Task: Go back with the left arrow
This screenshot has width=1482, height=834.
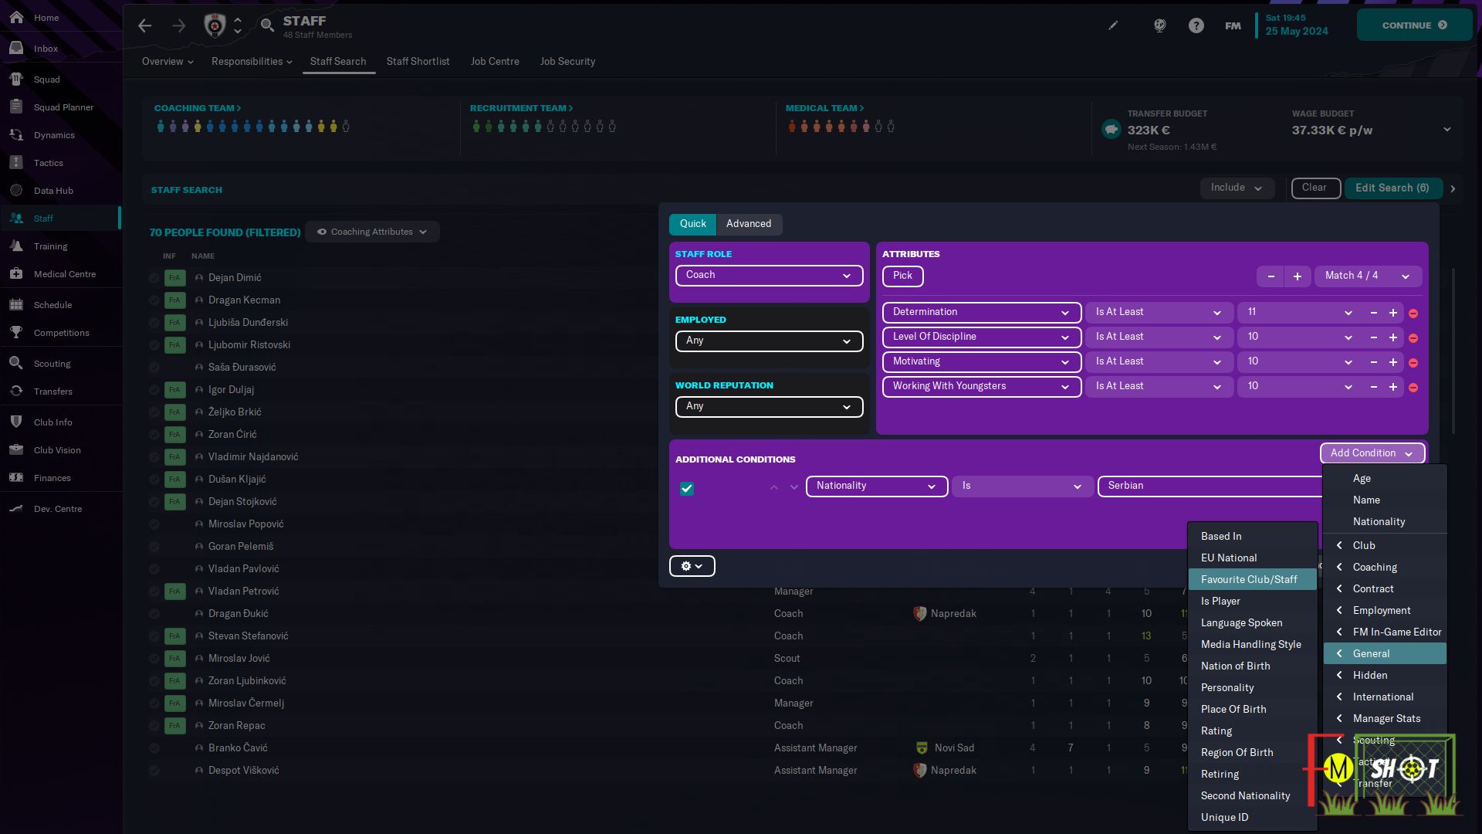Action: click(x=145, y=25)
